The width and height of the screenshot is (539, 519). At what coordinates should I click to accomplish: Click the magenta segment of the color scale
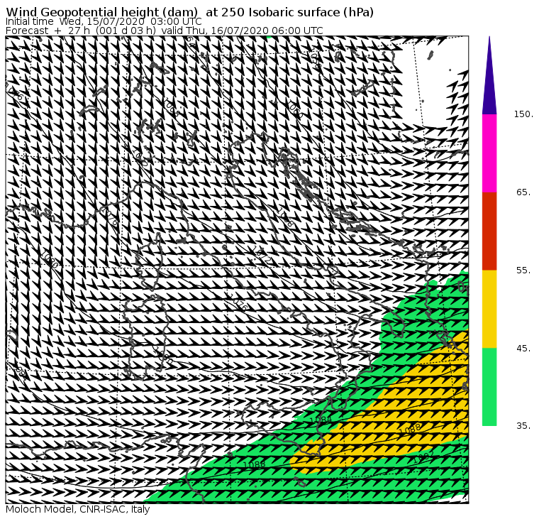point(489,153)
